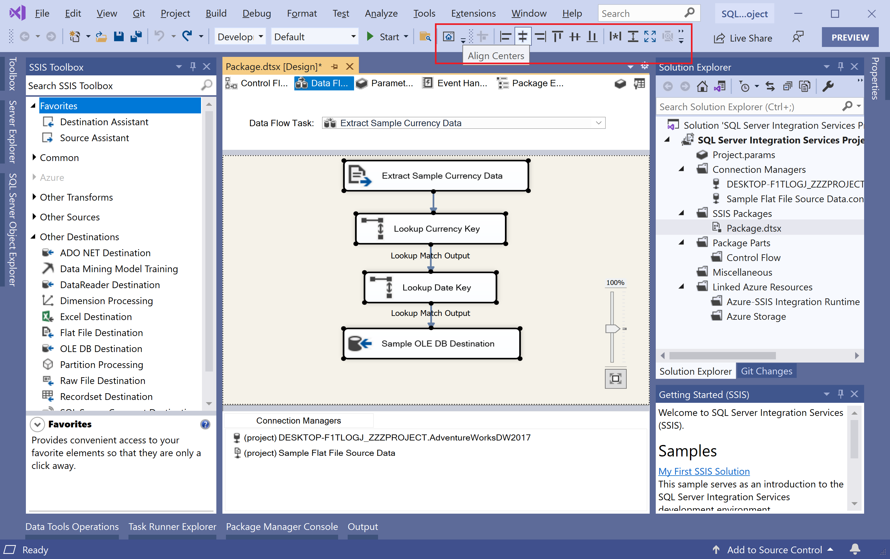Toggle auto-hide pin on Getting Started panel

coord(840,394)
